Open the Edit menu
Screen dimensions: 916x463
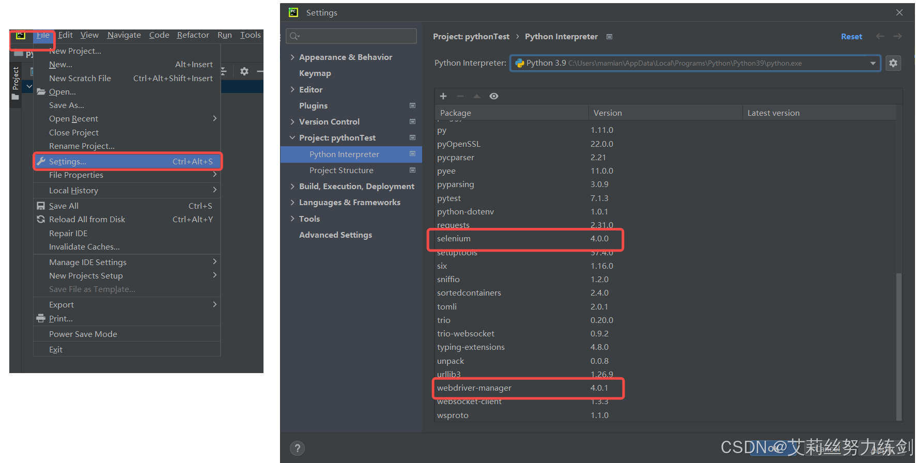click(66, 35)
